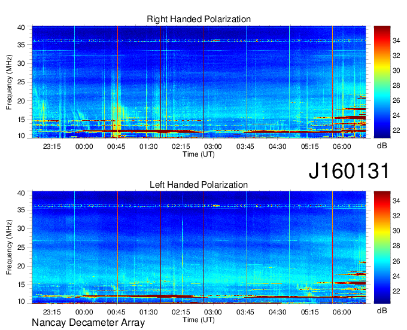Click the 'Right Handed Polarization' title
The image size is (407, 330).
199,19
